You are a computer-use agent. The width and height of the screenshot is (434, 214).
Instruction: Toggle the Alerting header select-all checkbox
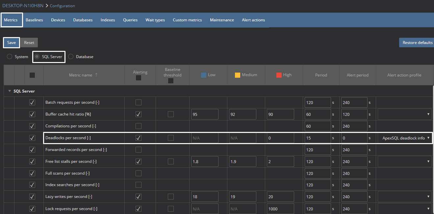coord(139,78)
